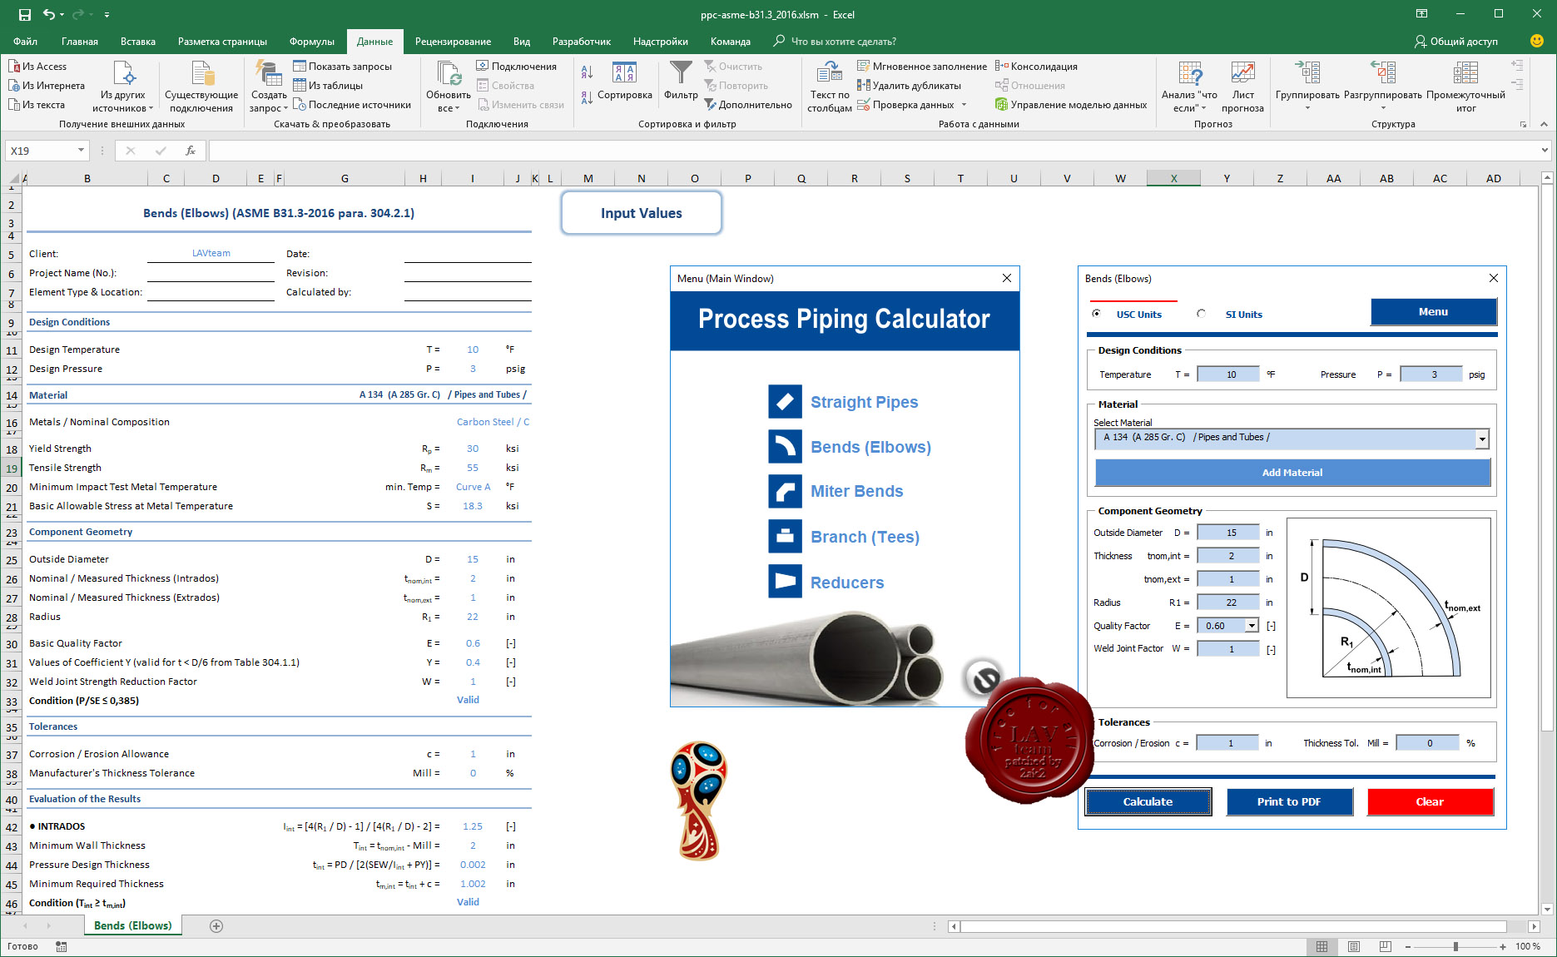The width and height of the screenshot is (1557, 957).
Task: Click Flash Fill (Мгновенное заполнение)
Action: click(922, 67)
